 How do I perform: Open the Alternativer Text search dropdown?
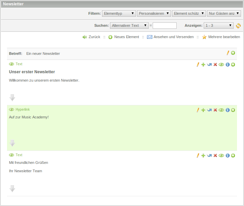[129, 25]
